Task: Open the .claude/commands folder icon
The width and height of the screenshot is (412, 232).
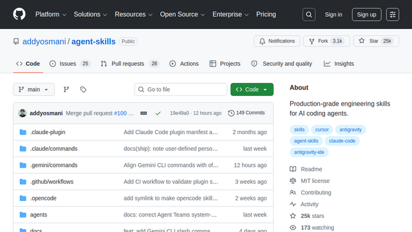Action: click(23, 149)
